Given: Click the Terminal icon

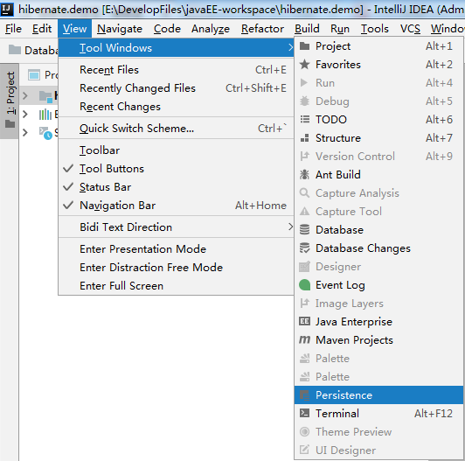Looking at the screenshot, I should point(304,413).
